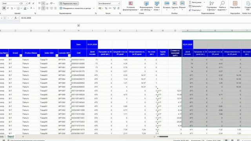
Task: Apply the percent style
Action: 106,8
